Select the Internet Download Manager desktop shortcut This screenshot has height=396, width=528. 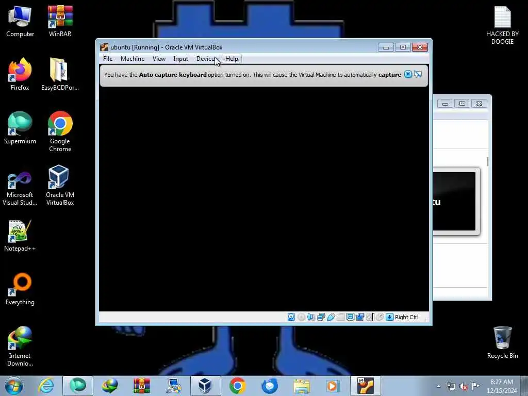pyautogui.click(x=20, y=346)
